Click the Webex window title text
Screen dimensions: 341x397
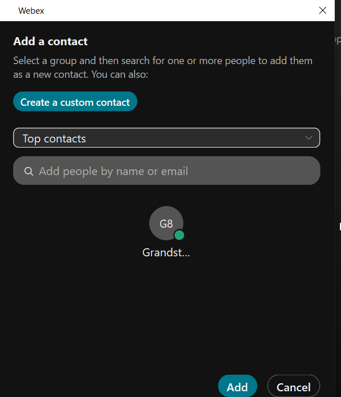(31, 11)
